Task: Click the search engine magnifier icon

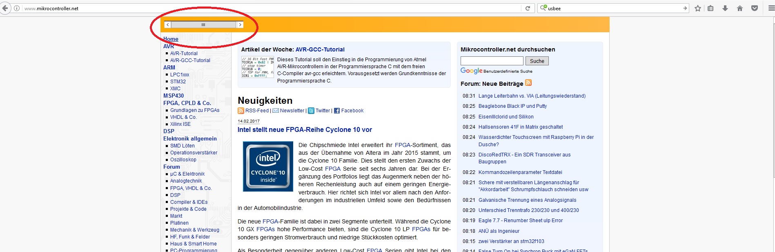Action: click(x=543, y=8)
